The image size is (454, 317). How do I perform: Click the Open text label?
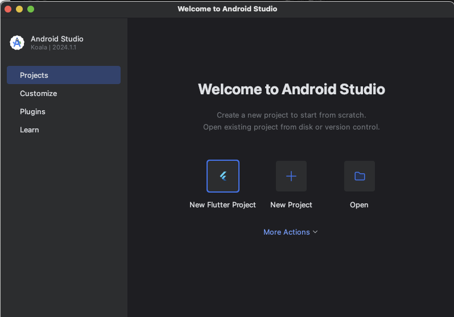(x=359, y=205)
